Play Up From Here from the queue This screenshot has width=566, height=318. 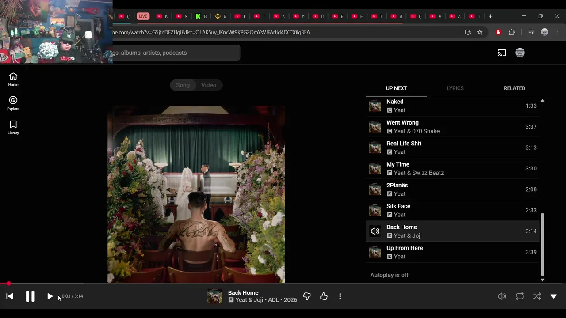pos(453,252)
